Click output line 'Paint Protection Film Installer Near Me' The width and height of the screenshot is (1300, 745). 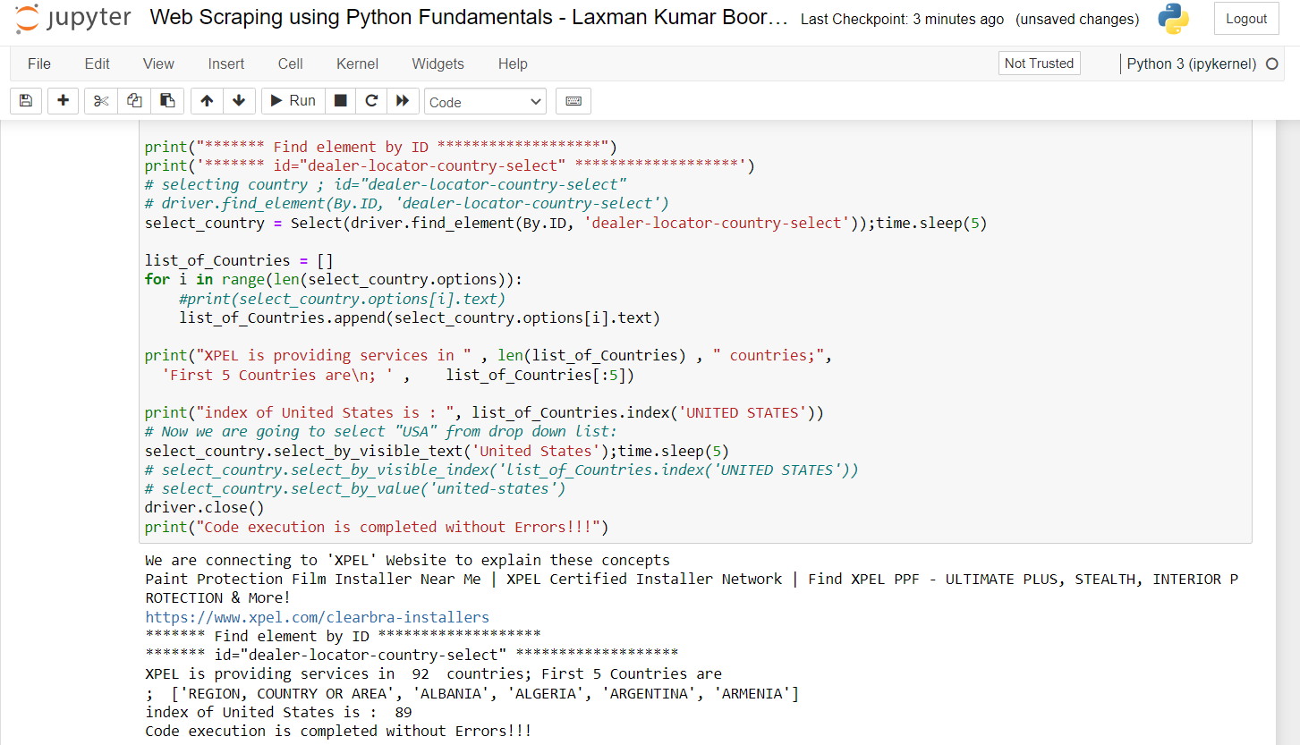tap(692, 579)
